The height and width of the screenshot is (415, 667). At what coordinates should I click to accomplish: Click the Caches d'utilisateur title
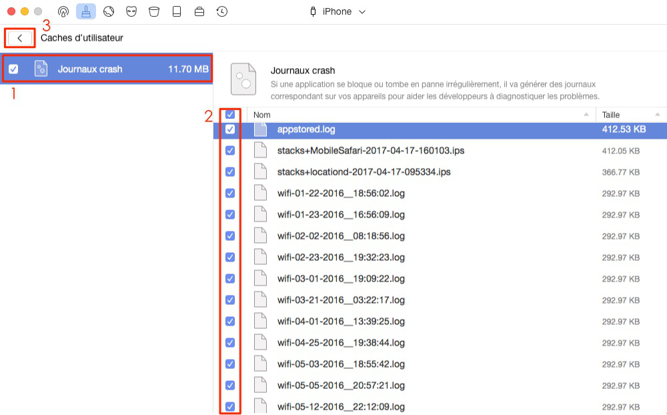pos(81,38)
